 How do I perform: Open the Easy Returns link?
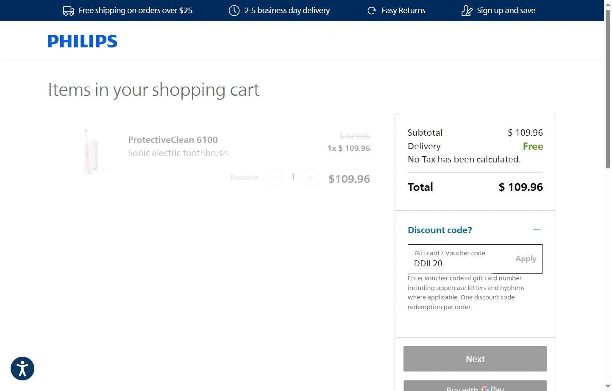click(403, 11)
